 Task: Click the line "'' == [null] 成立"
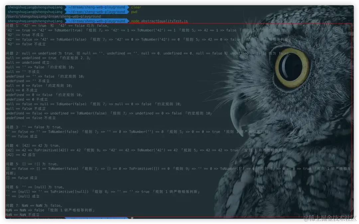click(23, 196)
